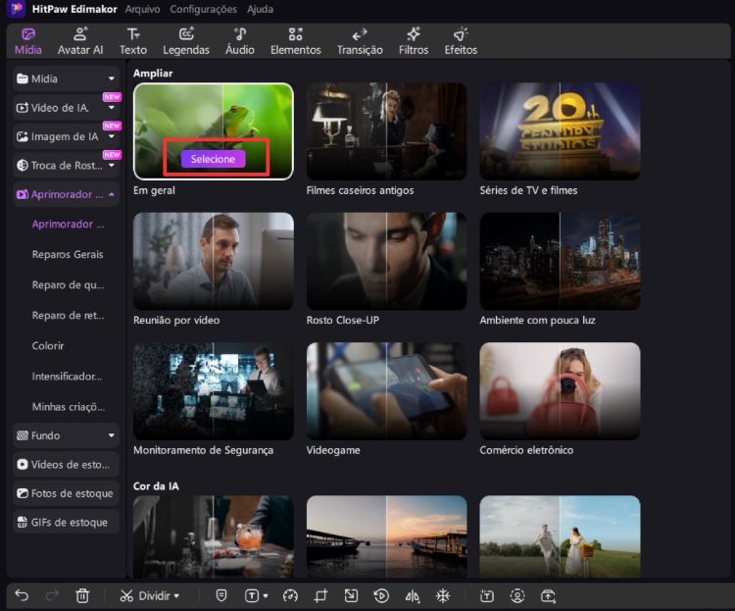Click the face portrait circle icon
The width and height of the screenshot is (735, 611).
point(517,596)
